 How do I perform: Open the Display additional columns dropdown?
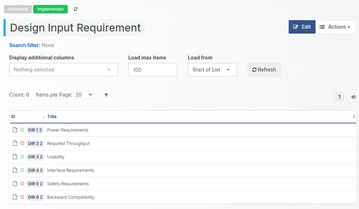pyautogui.click(x=63, y=70)
